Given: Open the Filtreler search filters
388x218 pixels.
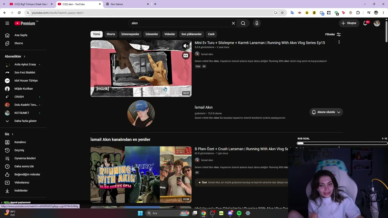Looking at the screenshot, I should point(333,34).
